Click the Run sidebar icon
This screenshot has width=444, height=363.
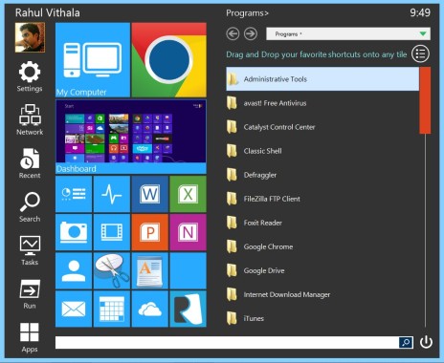(x=30, y=294)
